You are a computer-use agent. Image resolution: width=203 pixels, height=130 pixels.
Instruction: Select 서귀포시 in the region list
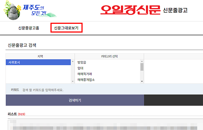tap(38, 62)
